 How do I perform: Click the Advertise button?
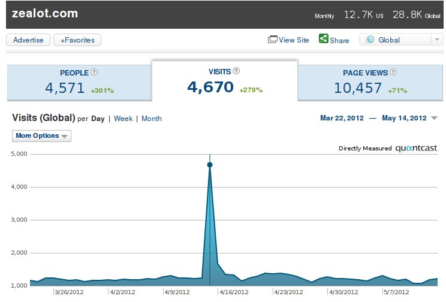[x=28, y=40]
